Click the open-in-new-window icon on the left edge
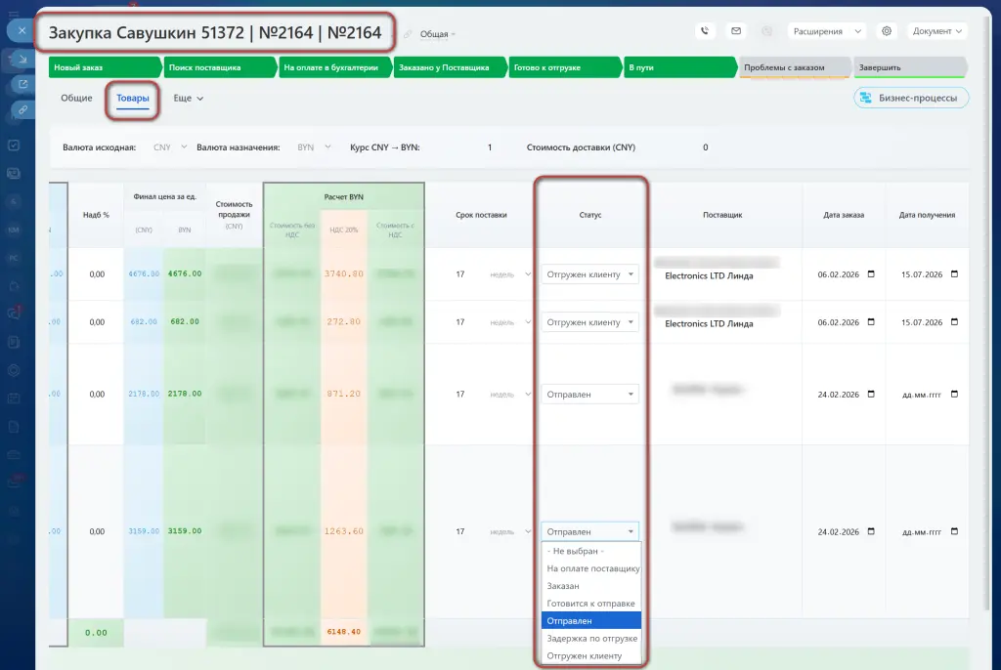1001x670 pixels. pos(22,84)
